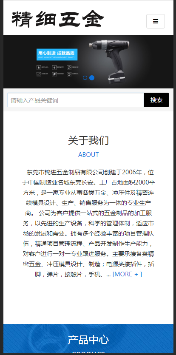Click the 精细五金 site logo
The image size is (176, 355).
[57, 19]
